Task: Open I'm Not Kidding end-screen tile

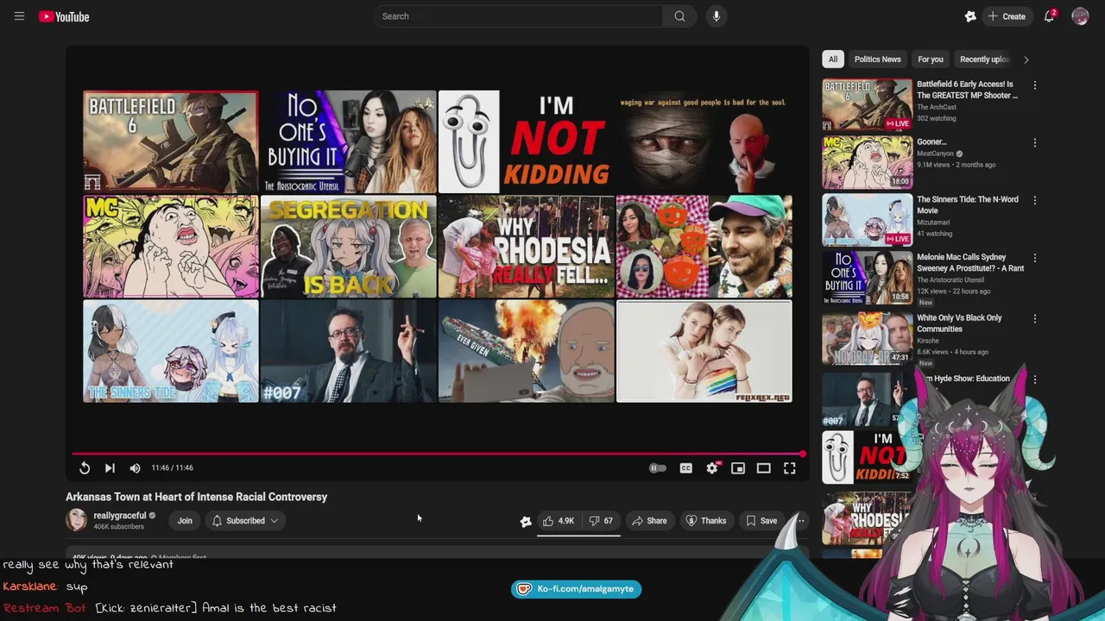Action: pos(526,141)
